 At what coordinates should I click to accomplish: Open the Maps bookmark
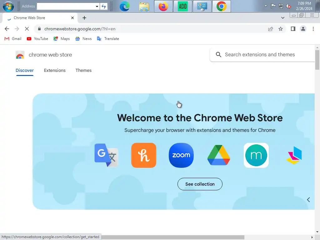pos(62,39)
